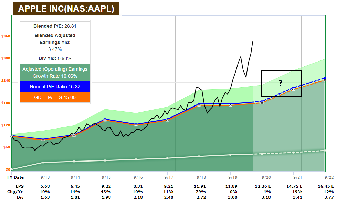
Task: Select the 9/19 fiscal year label
Action: [233, 177]
